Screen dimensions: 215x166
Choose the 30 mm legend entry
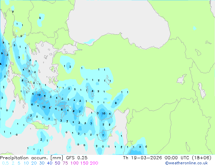[x=42, y=163]
